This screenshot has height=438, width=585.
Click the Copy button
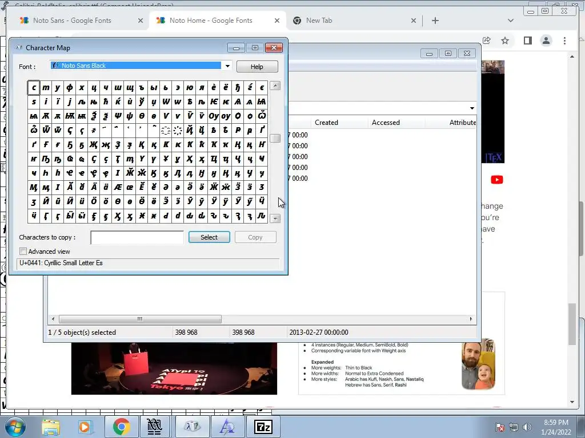(255, 237)
